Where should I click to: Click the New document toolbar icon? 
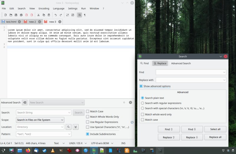click(x=6, y=15)
